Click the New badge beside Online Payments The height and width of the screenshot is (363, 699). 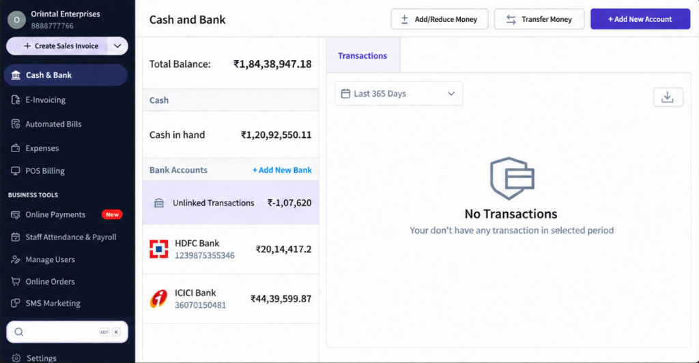[x=112, y=215]
